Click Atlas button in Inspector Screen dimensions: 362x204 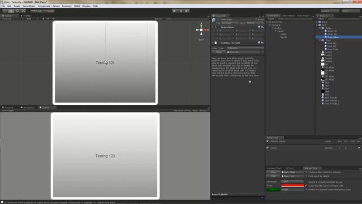(219, 52)
